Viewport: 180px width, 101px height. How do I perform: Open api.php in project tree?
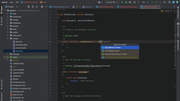[19, 42]
